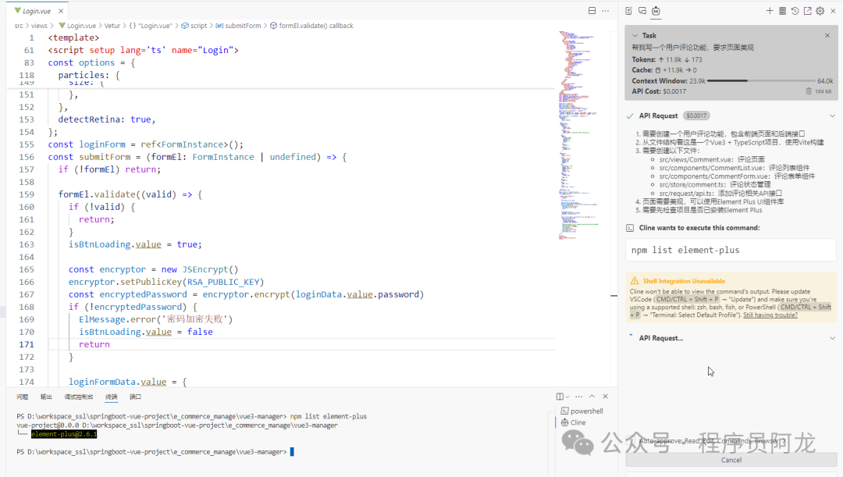Open the 'Still having trouble?' link
Viewport: 843px width, 477px height.
(770, 315)
